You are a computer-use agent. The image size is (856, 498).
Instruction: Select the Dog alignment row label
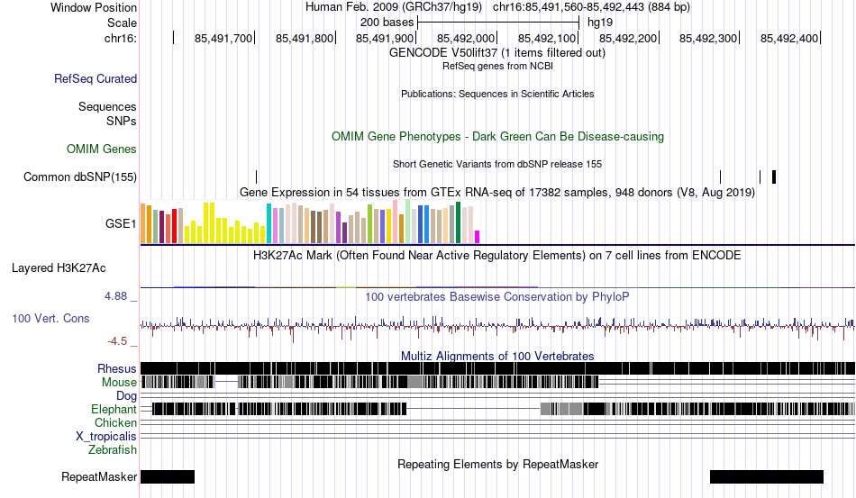126,395
